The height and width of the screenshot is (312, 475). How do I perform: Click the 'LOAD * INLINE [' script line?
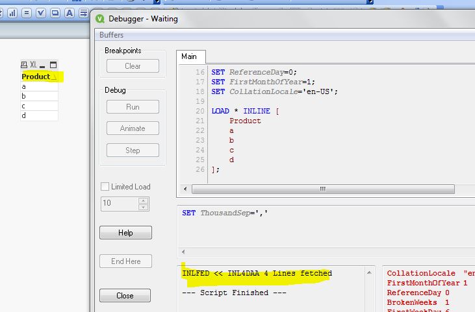(245, 111)
